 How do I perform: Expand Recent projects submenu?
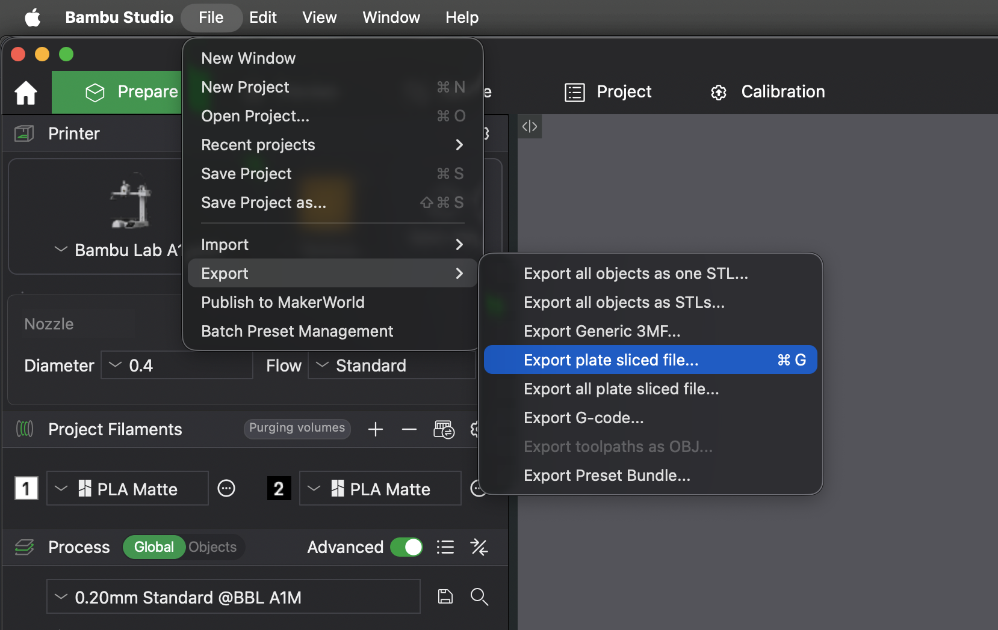[333, 145]
